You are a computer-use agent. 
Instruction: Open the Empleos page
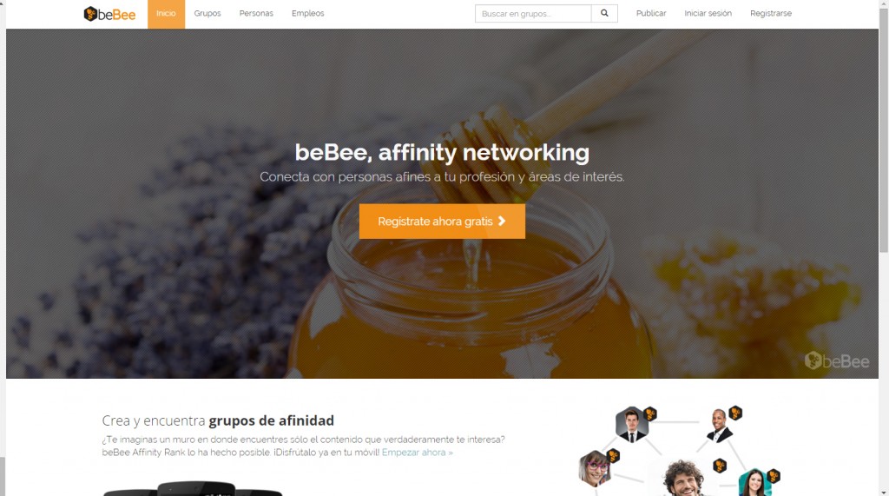(x=308, y=13)
